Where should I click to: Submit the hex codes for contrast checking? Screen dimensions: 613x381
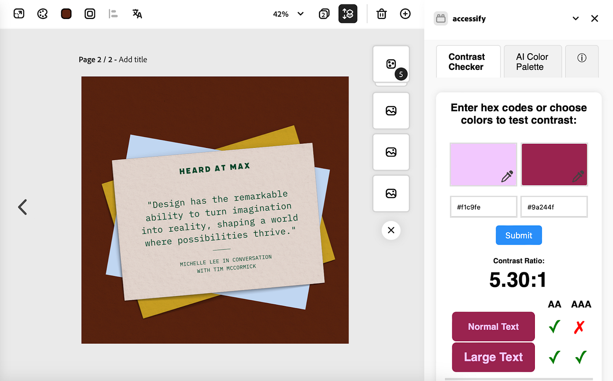(x=518, y=235)
